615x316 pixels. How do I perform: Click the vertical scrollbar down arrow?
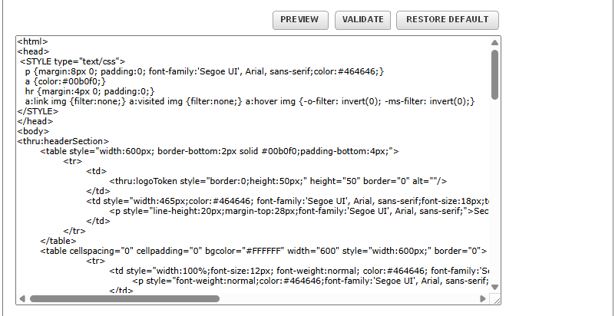(494, 286)
